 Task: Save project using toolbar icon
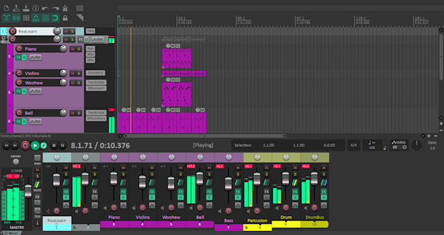click(25, 8)
